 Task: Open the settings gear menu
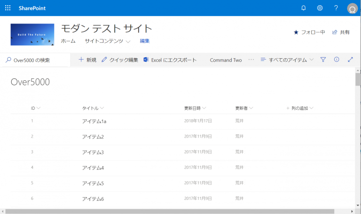point(320,8)
